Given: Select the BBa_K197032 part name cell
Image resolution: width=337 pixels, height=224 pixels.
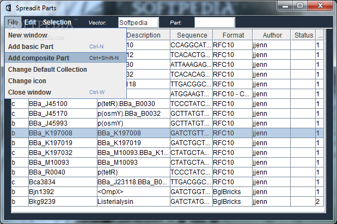Looking at the screenshot, I should pyautogui.click(x=63, y=153).
